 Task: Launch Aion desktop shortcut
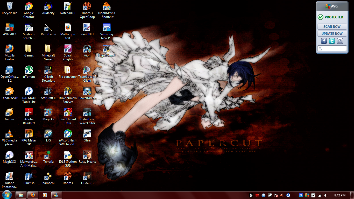87,51
